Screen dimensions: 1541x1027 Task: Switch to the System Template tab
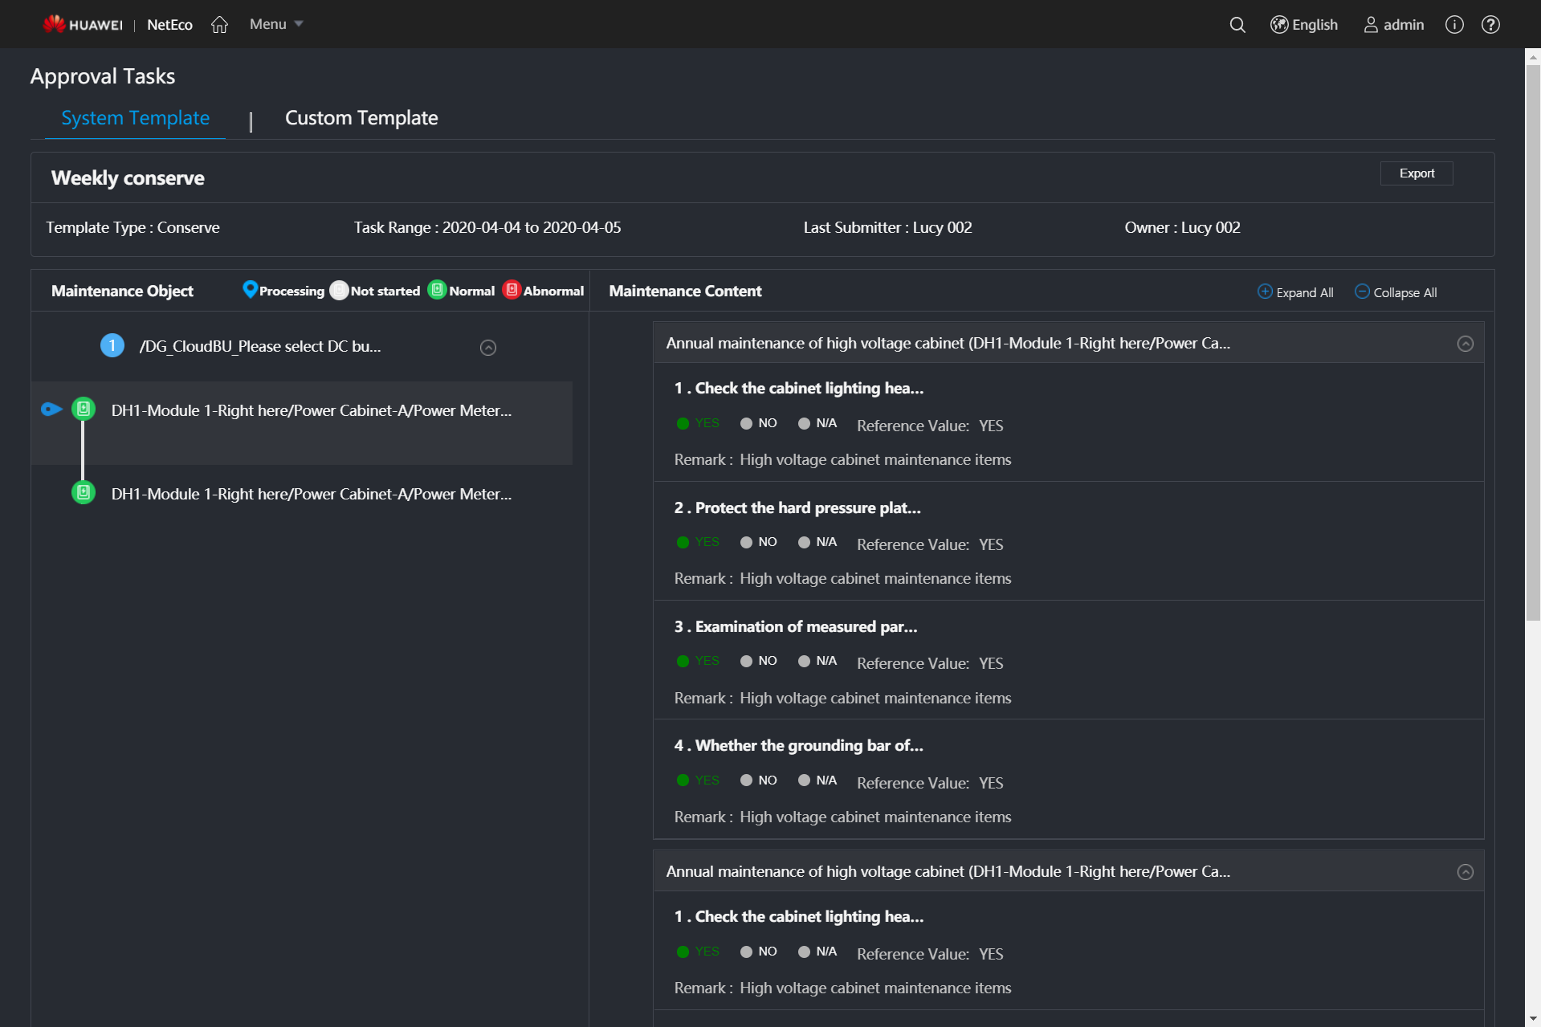(134, 117)
